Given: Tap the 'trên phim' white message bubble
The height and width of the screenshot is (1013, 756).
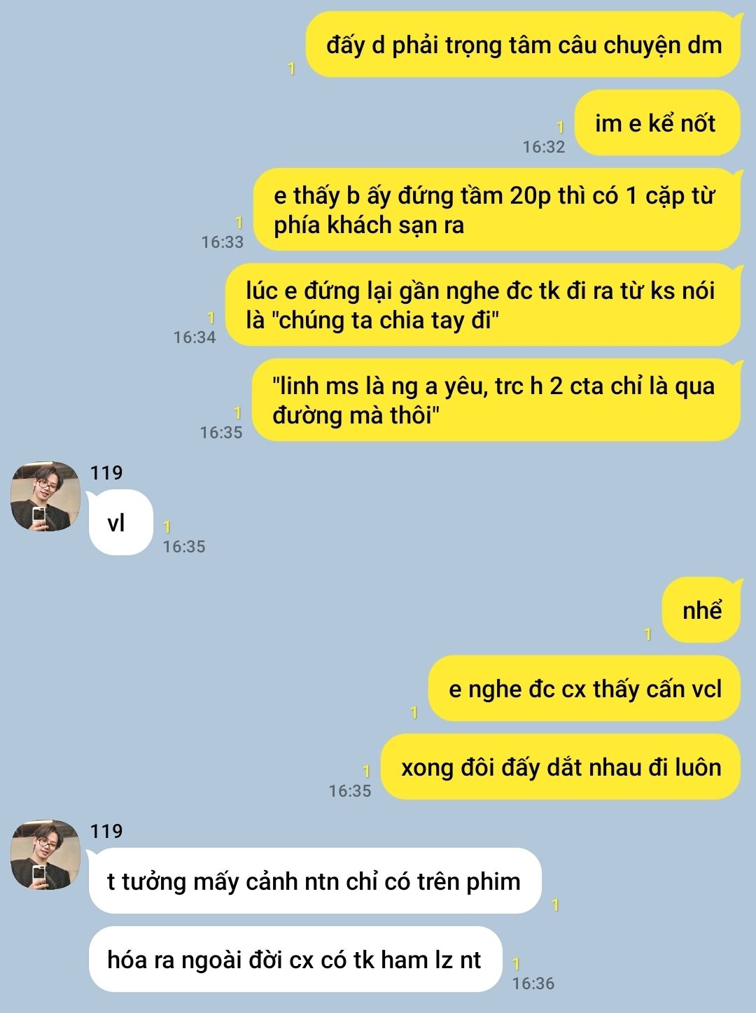Looking at the screenshot, I should (315, 881).
